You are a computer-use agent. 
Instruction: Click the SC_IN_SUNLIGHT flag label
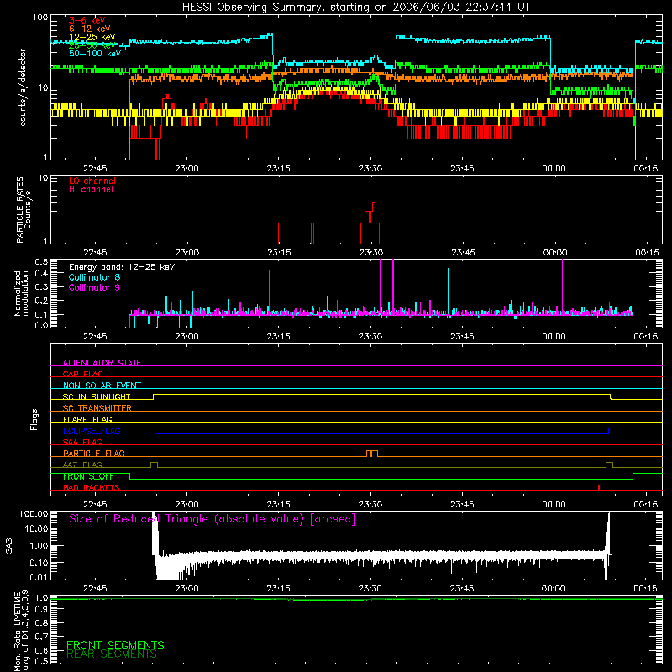(x=97, y=396)
